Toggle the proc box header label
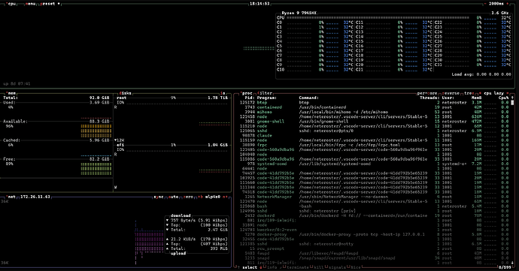This screenshot has height=271, width=519. tap(246, 93)
